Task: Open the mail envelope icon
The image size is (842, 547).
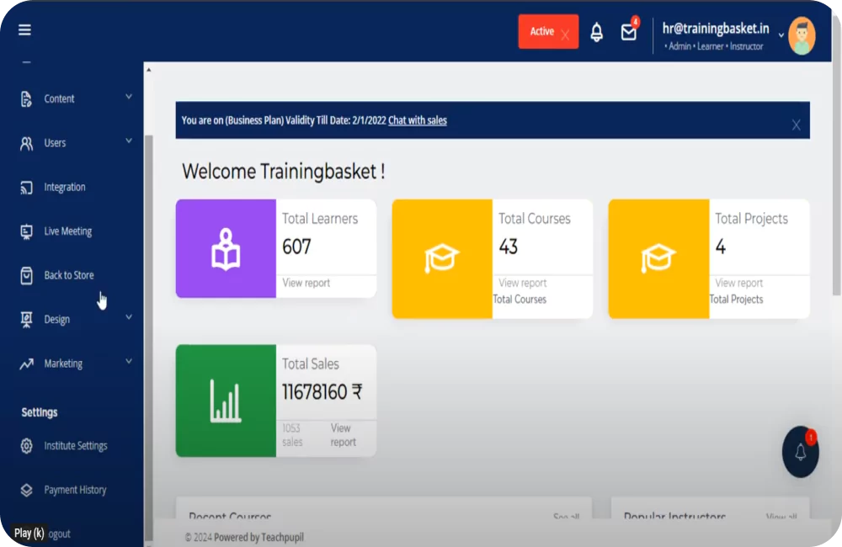Action: pyautogui.click(x=629, y=32)
